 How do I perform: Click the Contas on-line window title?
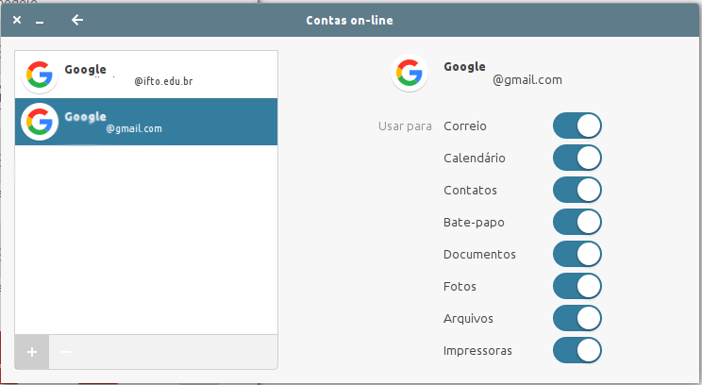[350, 20]
